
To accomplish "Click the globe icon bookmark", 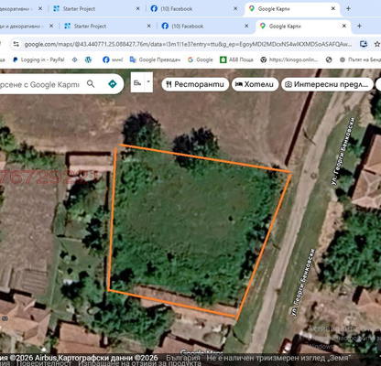I will point(329,59).
